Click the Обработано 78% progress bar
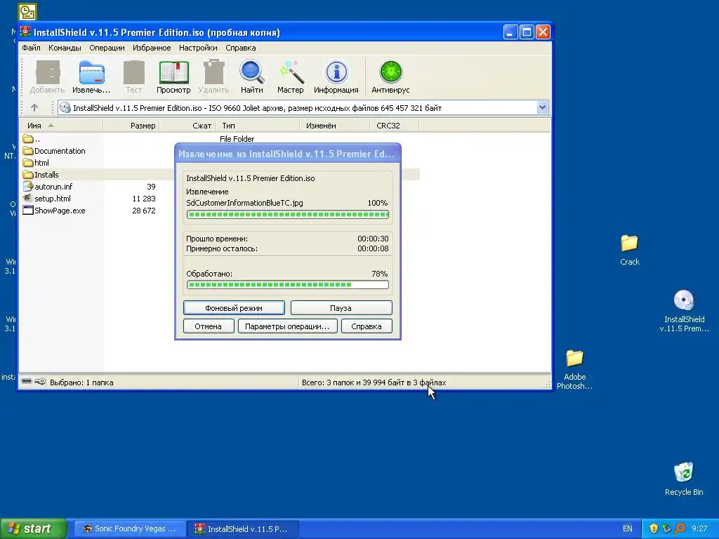Viewport: 719px width, 539px height. [x=287, y=285]
